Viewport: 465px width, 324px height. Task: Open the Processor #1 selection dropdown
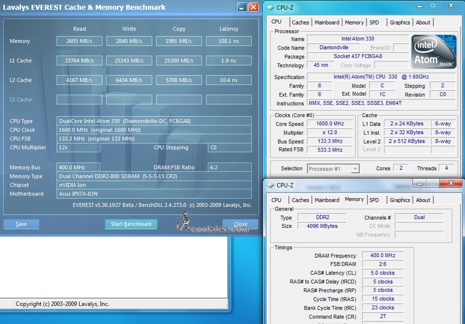(x=333, y=169)
